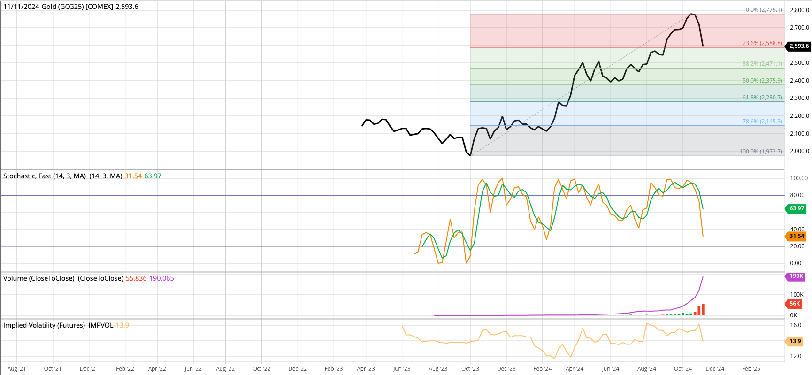Click the Apr '23 date on time axis
This screenshot has width=812, height=375.
(x=366, y=368)
